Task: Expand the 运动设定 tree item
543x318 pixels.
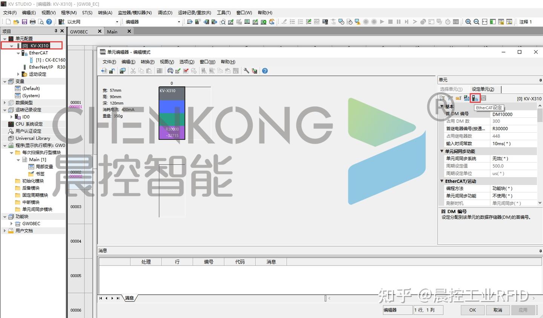Action: [x=19, y=74]
